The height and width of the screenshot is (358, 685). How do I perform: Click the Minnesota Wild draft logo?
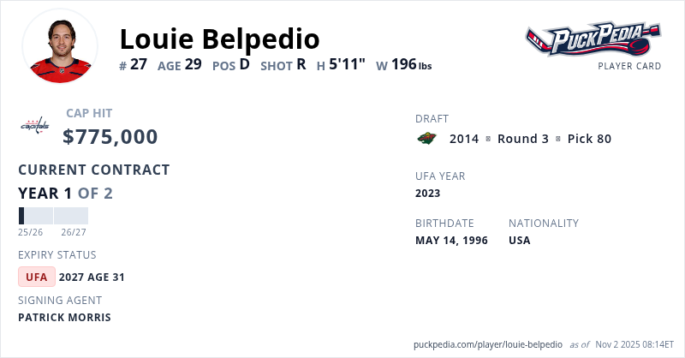tap(426, 139)
